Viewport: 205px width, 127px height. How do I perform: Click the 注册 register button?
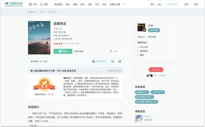tap(196, 4)
